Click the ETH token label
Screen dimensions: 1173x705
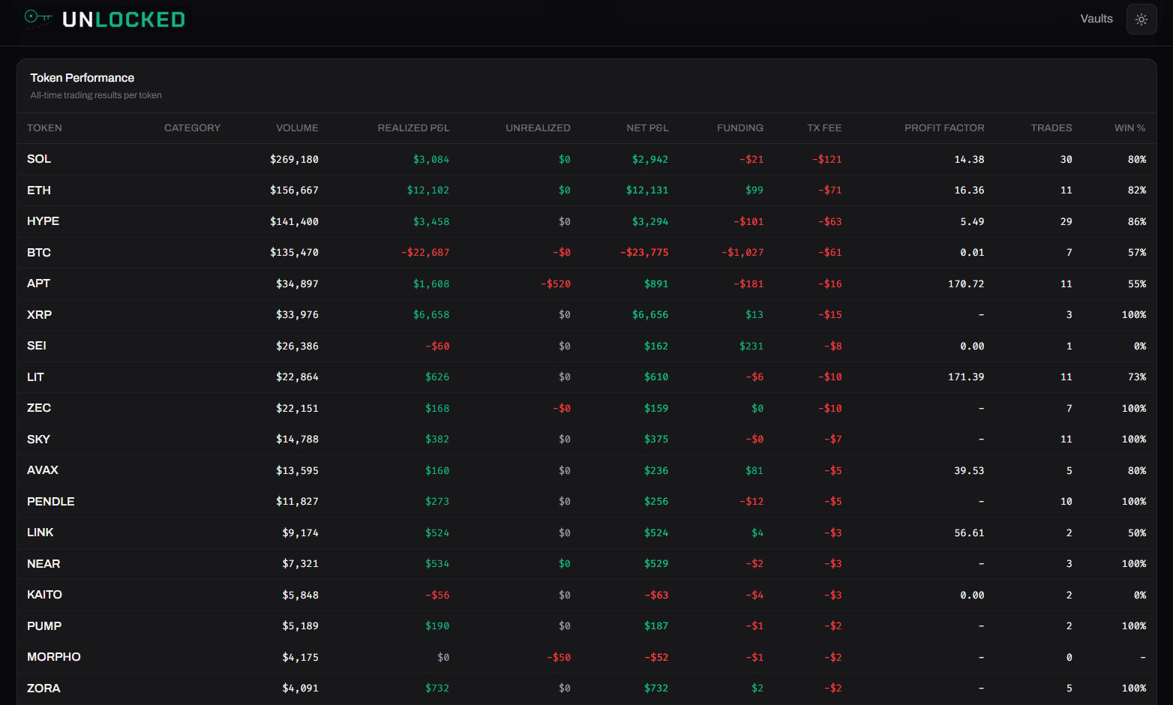(38, 190)
